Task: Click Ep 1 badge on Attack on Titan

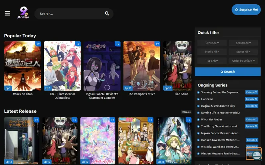Action: pyautogui.click(x=8, y=88)
